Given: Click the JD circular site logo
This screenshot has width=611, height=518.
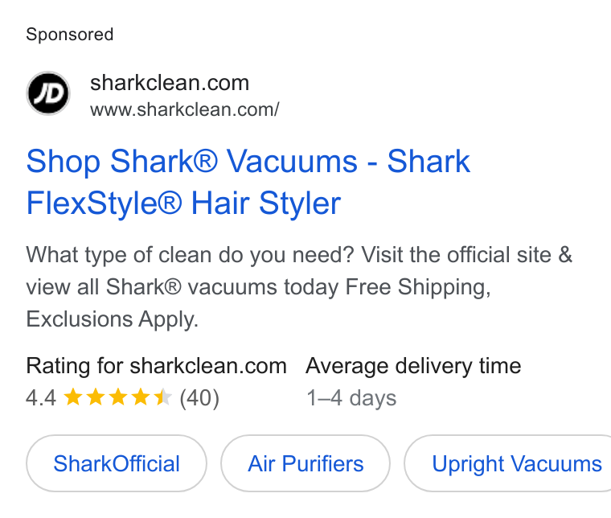Looking at the screenshot, I should 48,93.
